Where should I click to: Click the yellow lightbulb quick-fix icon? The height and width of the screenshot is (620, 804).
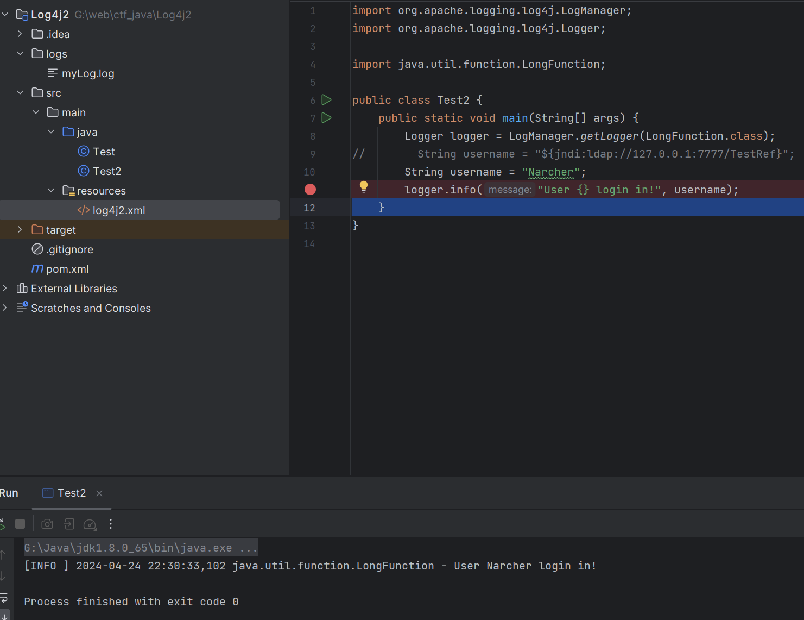point(364,187)
